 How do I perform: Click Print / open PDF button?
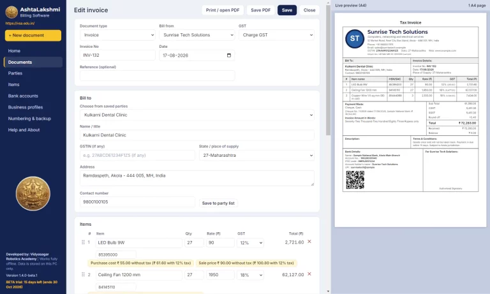click(x=223, y=10)
